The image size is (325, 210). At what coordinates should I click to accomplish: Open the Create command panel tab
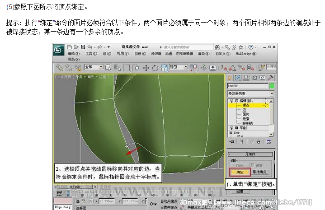(230, 78)
